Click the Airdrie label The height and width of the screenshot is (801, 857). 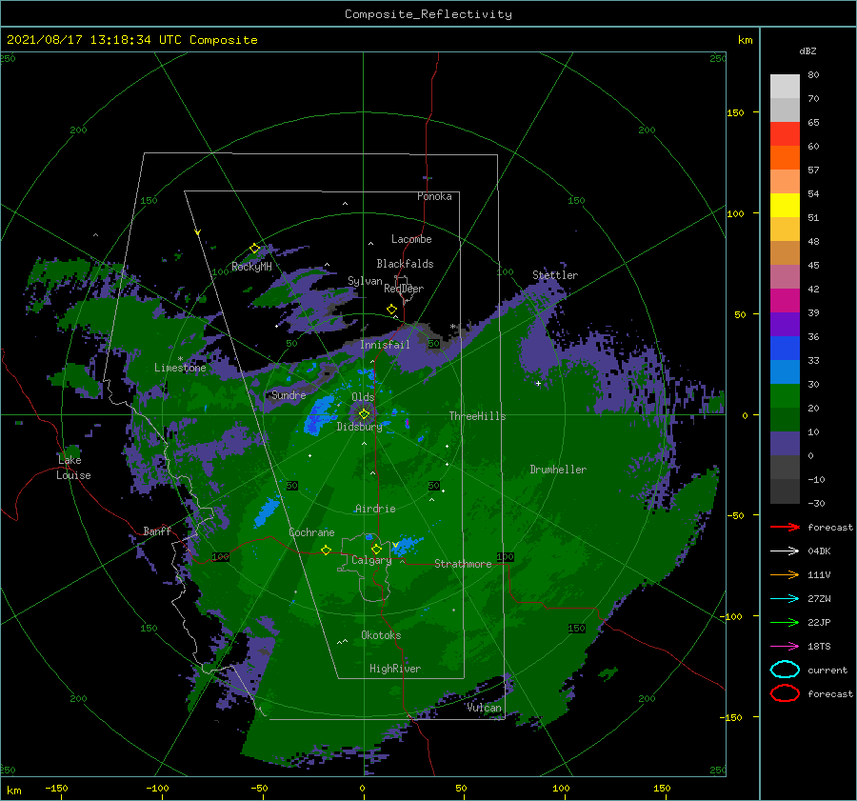tap(375, 509)
